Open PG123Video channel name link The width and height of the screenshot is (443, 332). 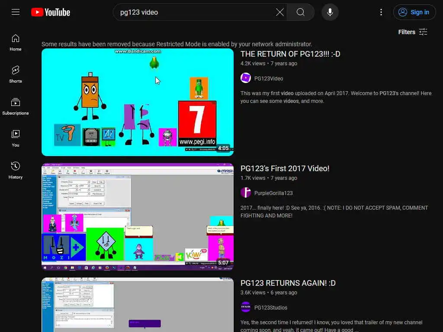pos(268,79)
